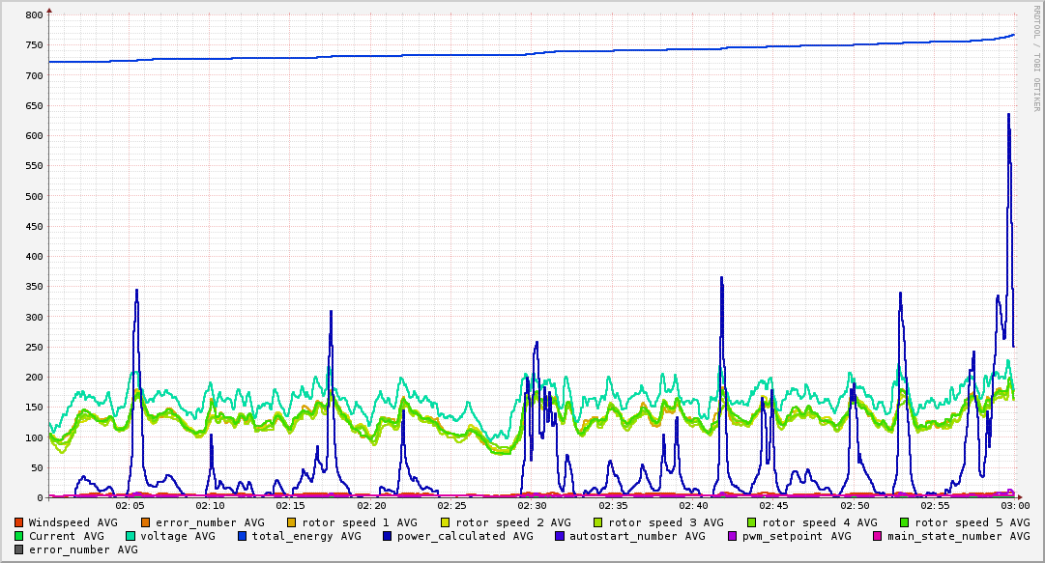The width and height of the screenshot is (1045, 563).
Task: Click the 02:20 time axis label
Action: 371,506
